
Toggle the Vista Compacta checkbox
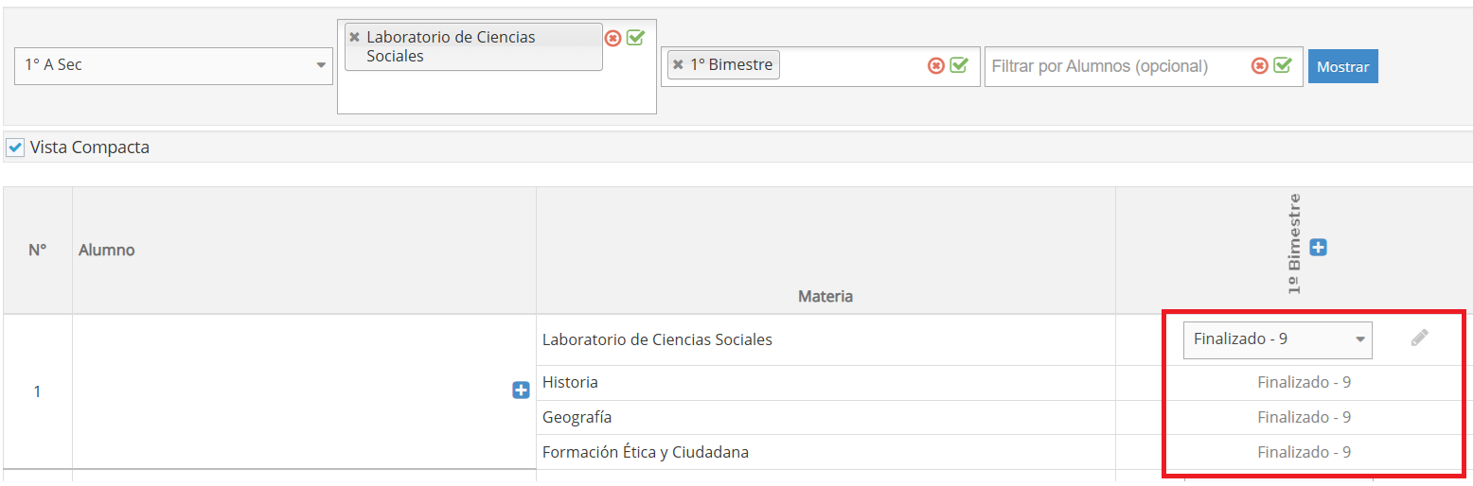[x=15, y=148]
